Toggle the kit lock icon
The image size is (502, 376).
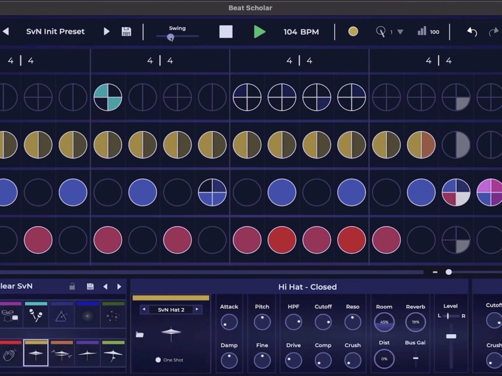[x=72, y=287]
